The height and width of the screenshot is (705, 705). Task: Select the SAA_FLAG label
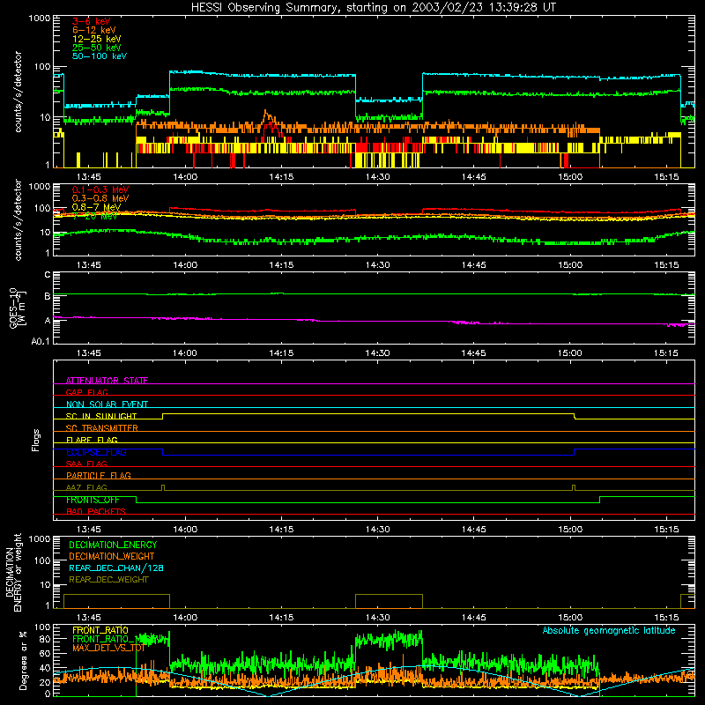tap(86, 464)
